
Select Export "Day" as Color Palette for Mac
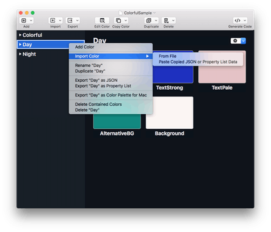[110, 95]
